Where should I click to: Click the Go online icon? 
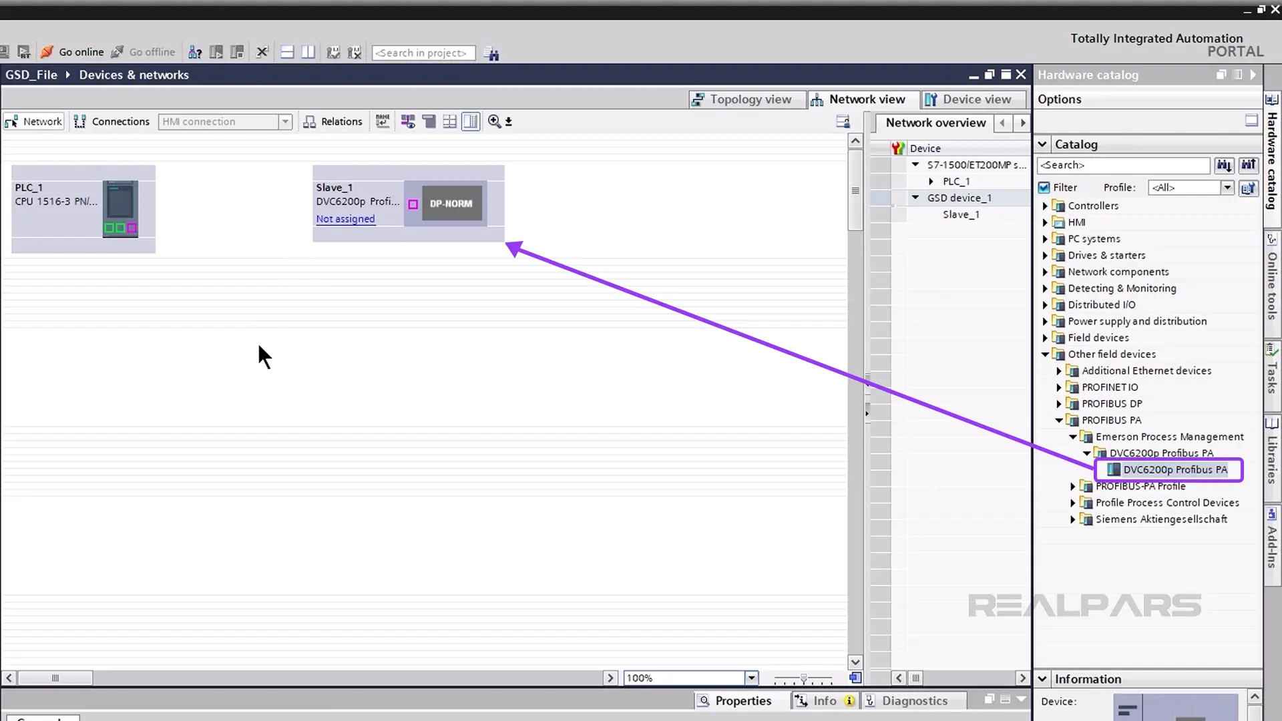(x=47, y=52)
